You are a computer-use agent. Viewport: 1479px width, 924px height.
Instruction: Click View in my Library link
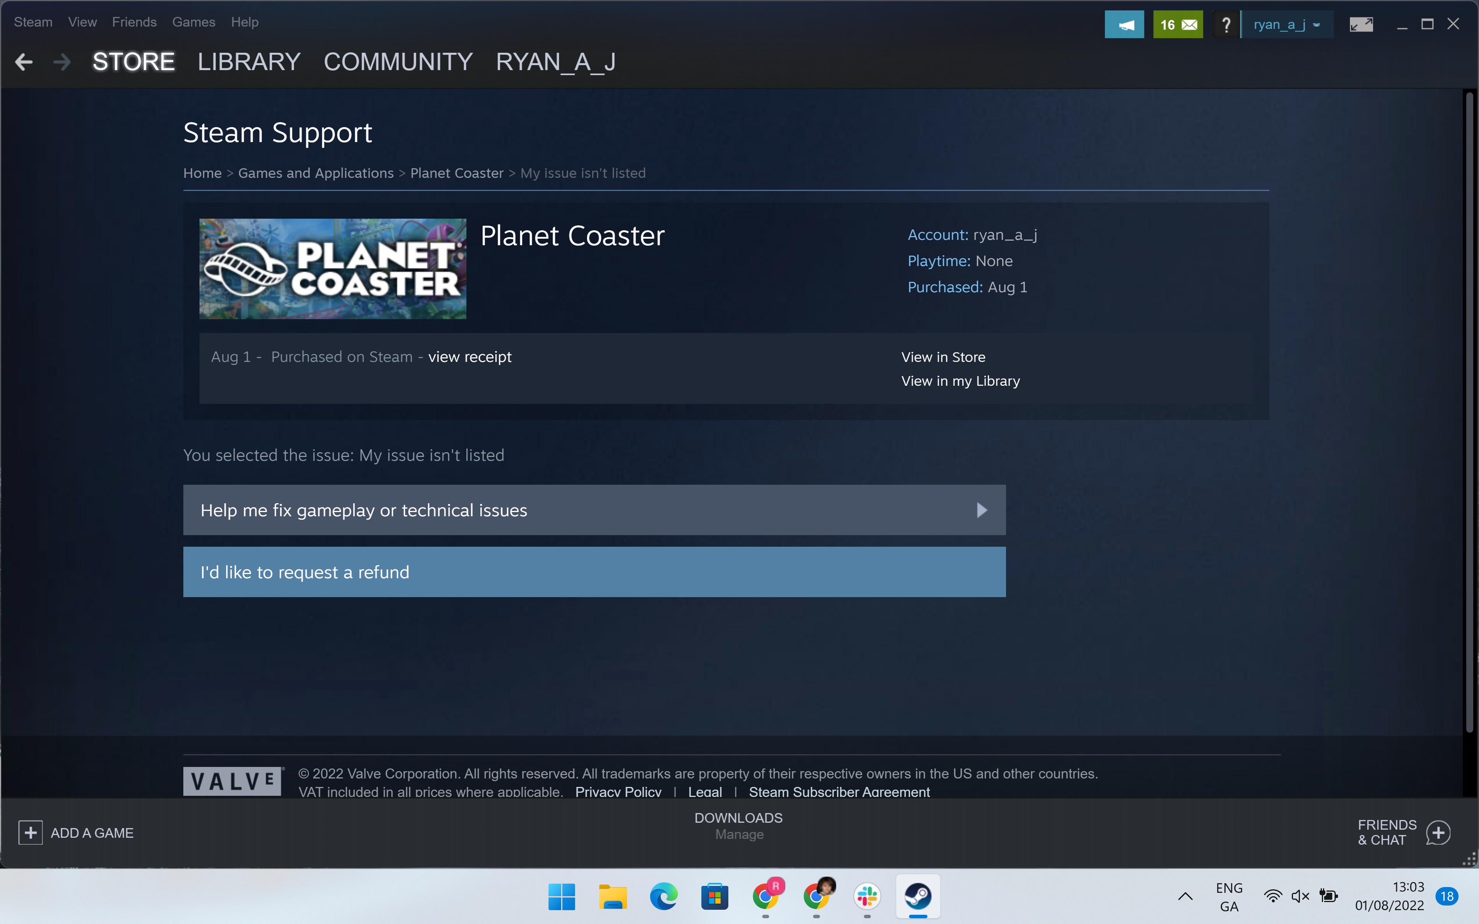tap(960, 381)
